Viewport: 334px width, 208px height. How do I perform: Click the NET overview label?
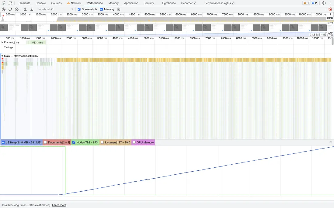tap(330, 23)
